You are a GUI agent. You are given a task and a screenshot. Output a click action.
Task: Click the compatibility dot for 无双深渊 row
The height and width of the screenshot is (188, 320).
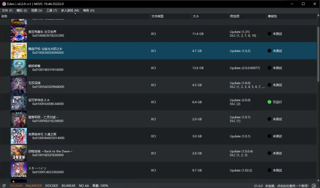point(269,85)
